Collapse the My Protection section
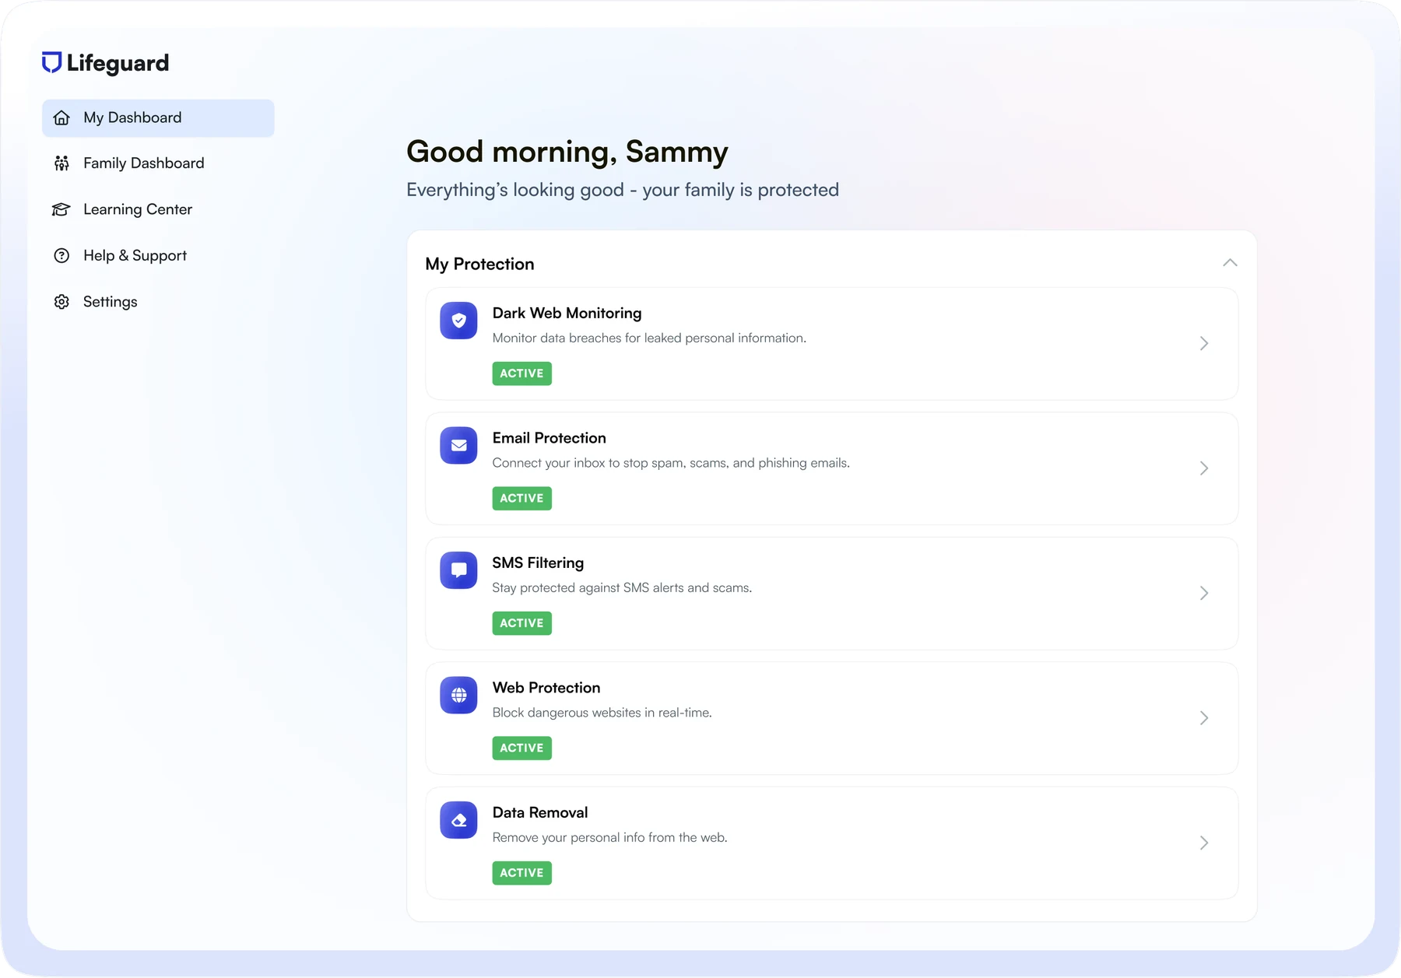The height and width of the screenshot is (978, 1401). click(1230, 263)
